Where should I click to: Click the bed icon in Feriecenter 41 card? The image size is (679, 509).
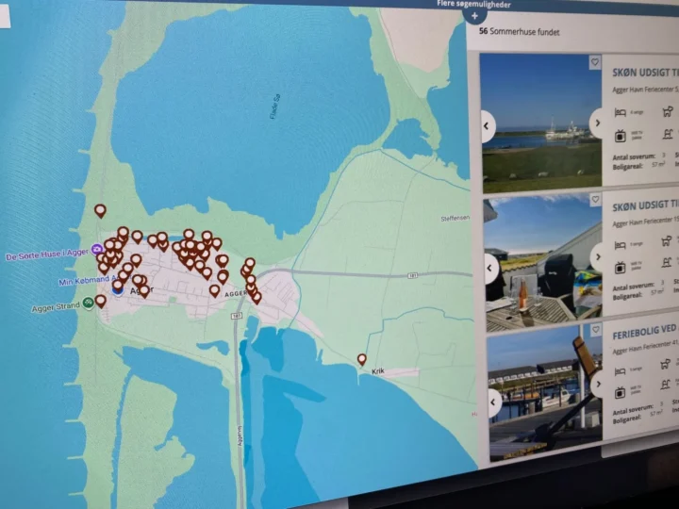tap(621, 371)
